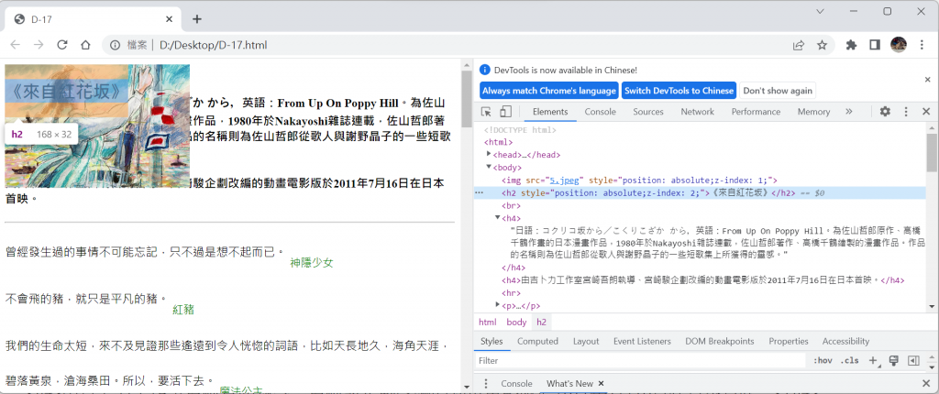Viewport: 939px width, 394px height.
Task: Toggle computed styles sidebar icon
Action: 913,360
